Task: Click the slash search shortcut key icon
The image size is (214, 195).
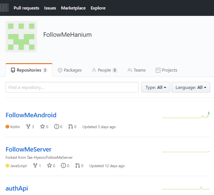Action: point(3,8)
